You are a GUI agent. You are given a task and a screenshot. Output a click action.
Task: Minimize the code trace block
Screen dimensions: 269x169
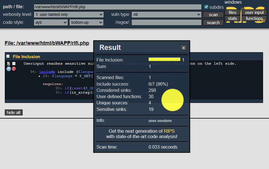[14, 64]
